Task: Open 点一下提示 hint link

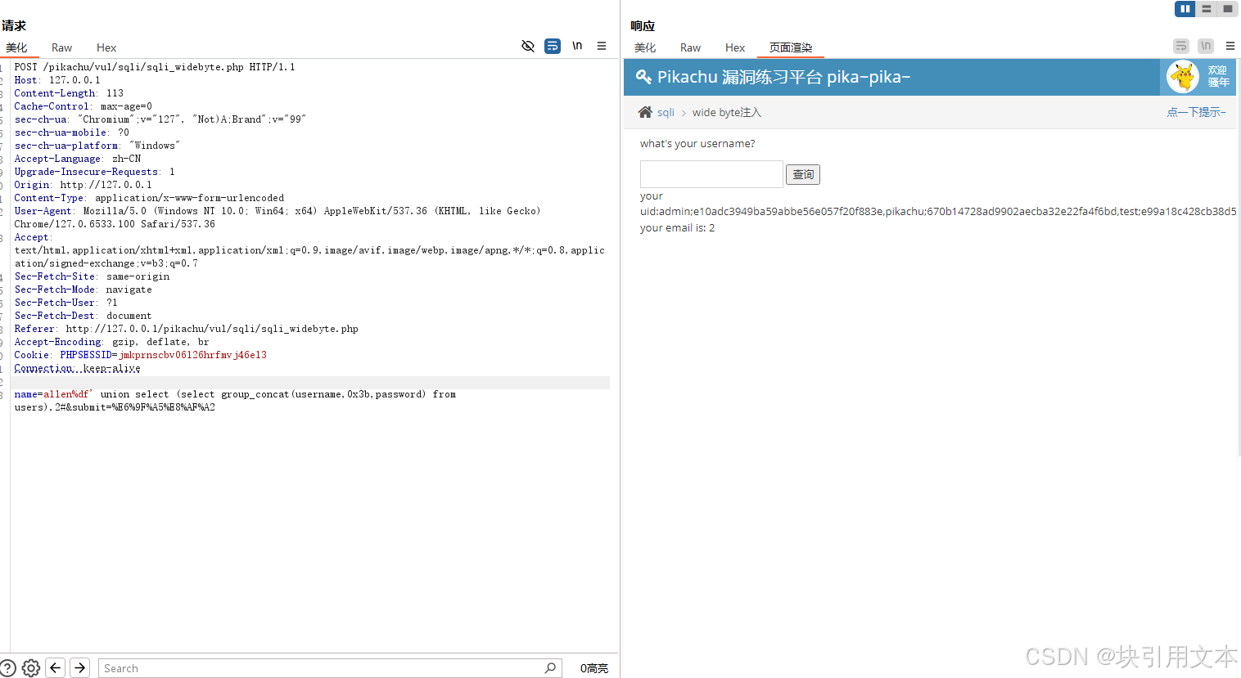Action: pos(1196,112)
